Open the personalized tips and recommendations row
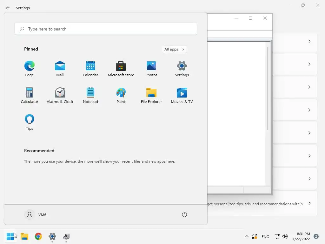Viewport: 325px width, 244px height. pos(262,203)
